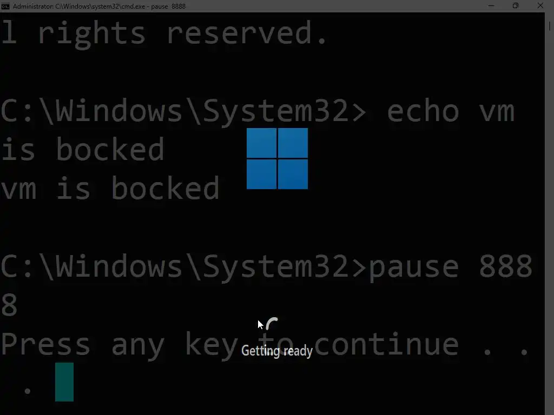Click the "is bocked" wrapped command line

coord(82,149)
